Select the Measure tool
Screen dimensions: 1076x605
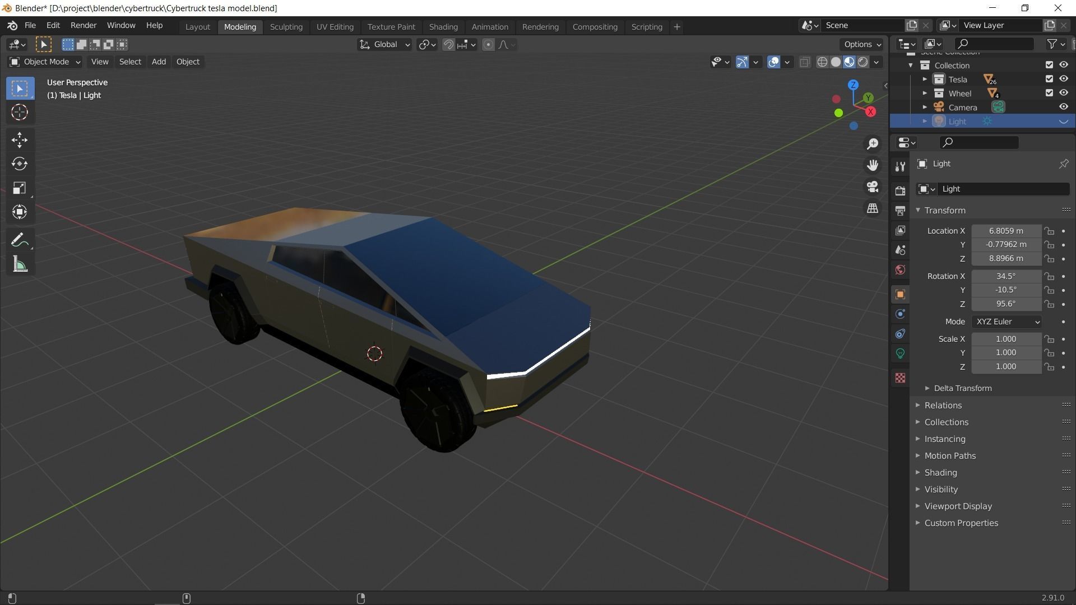point(20,264)
